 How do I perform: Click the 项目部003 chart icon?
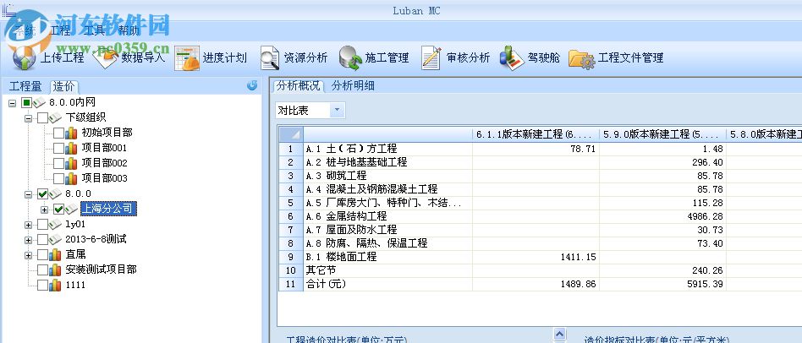point(71,178)
